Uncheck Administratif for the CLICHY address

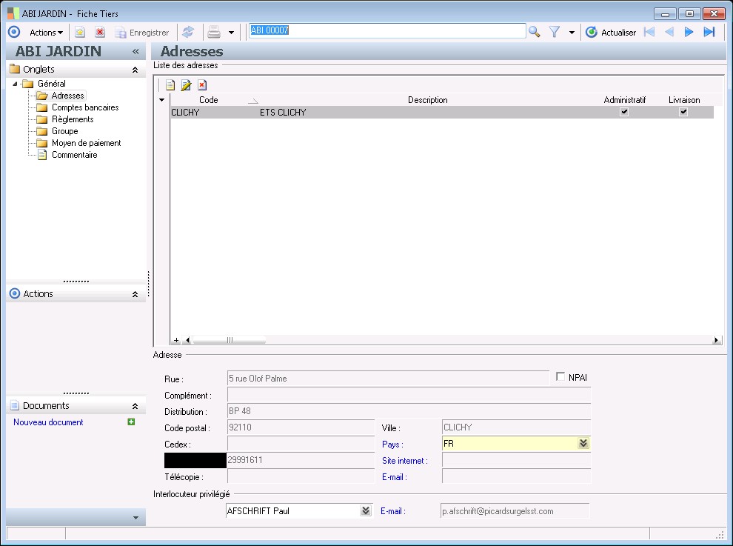tap(624, 113)
